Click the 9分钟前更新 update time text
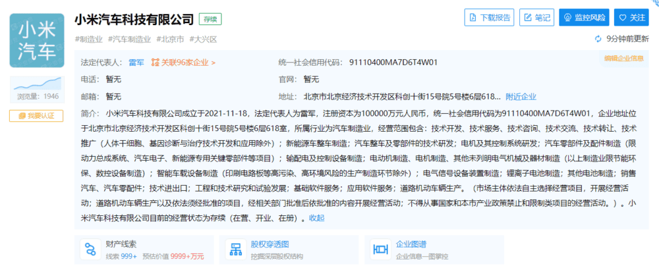 pyautogui.click(x=627, y=39)
